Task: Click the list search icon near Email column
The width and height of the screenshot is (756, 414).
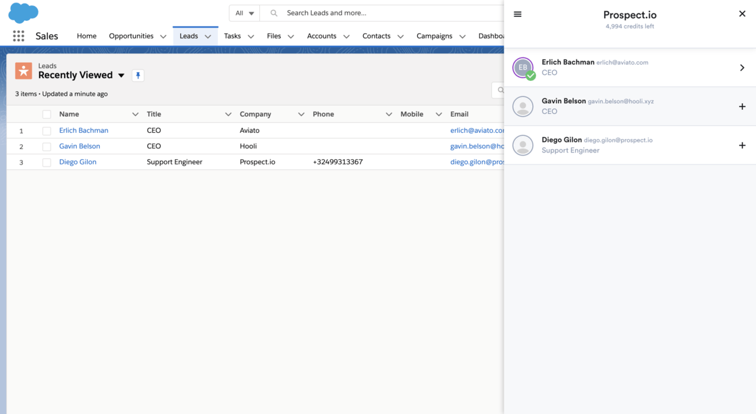Action: [x=500, y=90]
